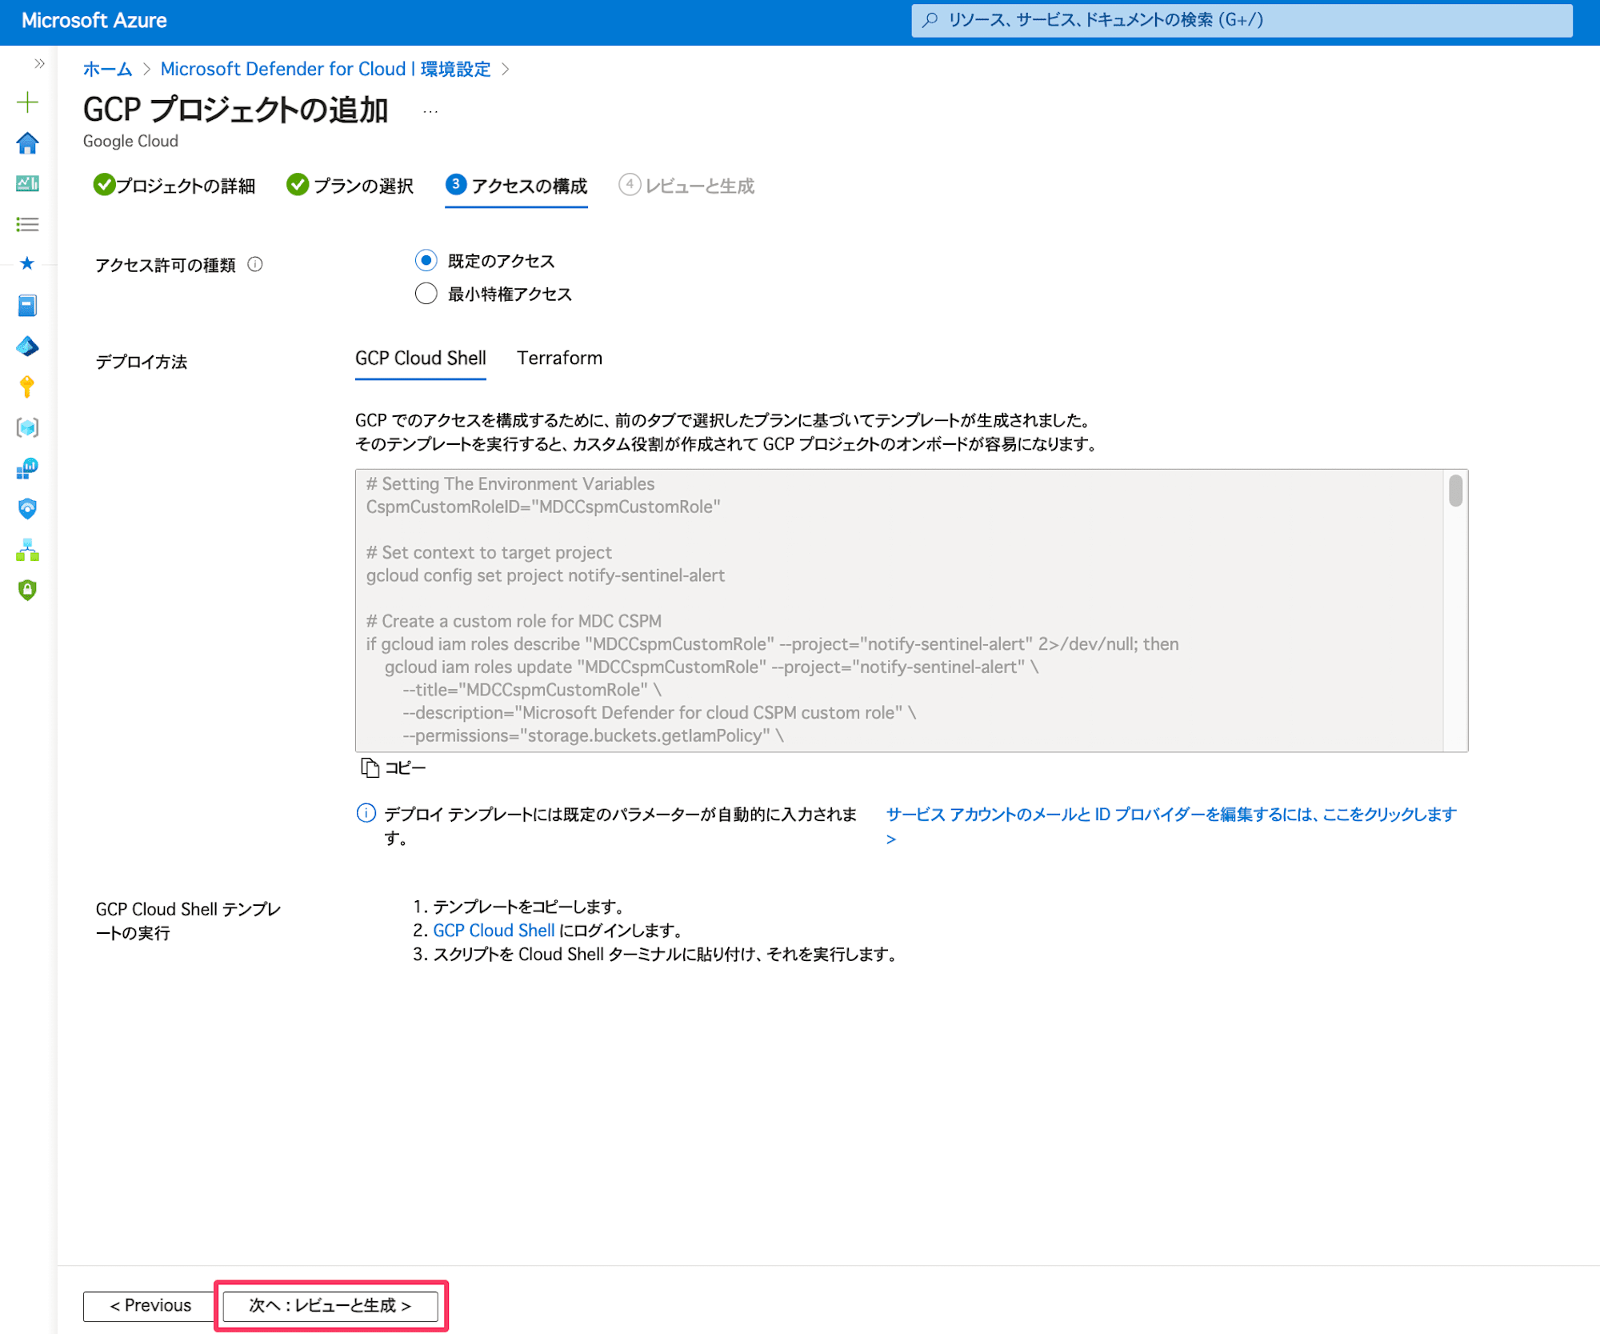
Task: Click the info icon beside デプロイ テンプレート note
Action: pyautogui.click(x=366, y=814)
